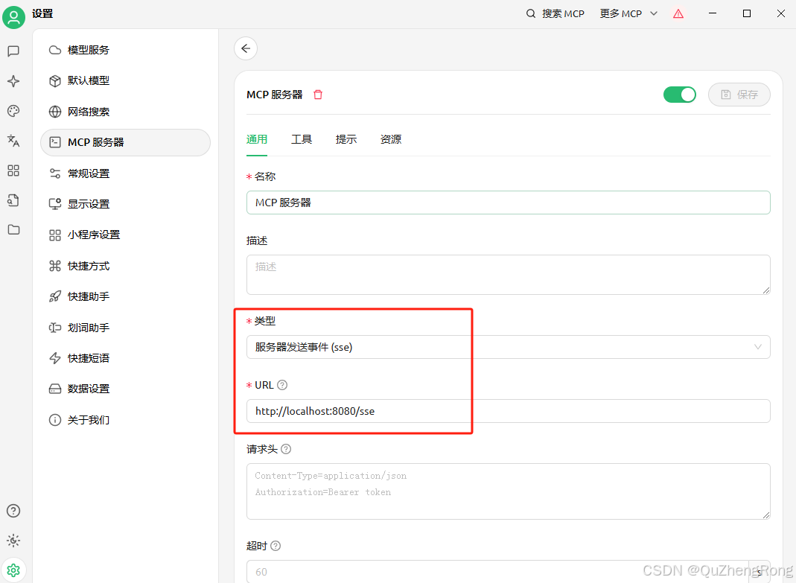Image resolution: width=796 pixels, height=583 pixels.
Task: Open the chat assistant sidebar icon
Action: tap(13, 51)
